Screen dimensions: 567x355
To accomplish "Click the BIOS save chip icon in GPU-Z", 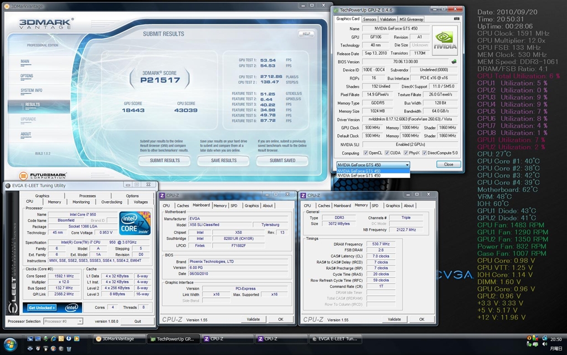I will pyautogui.click(x=454, y=61).
